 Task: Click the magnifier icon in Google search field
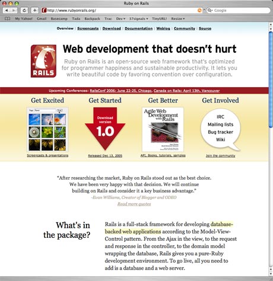click(x=209, y=10)
